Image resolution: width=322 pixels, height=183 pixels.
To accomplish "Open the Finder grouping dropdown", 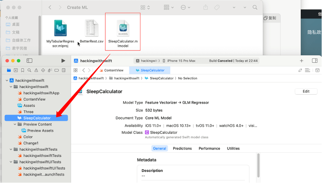I will pos(169,7).
